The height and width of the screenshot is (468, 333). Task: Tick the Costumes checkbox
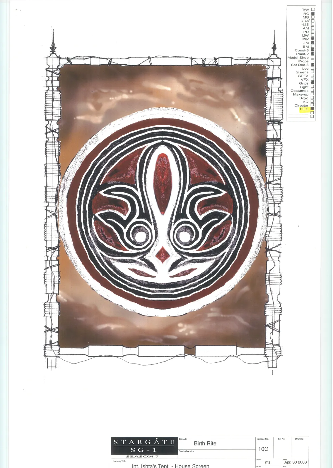(x=313, y=90)
